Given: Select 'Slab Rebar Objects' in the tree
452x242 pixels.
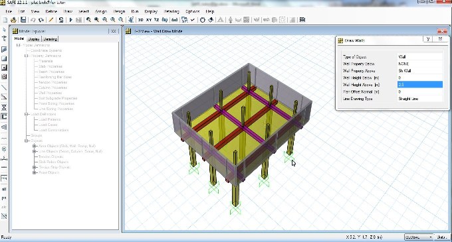Looking at the screenshot, I should pos(53,162).
